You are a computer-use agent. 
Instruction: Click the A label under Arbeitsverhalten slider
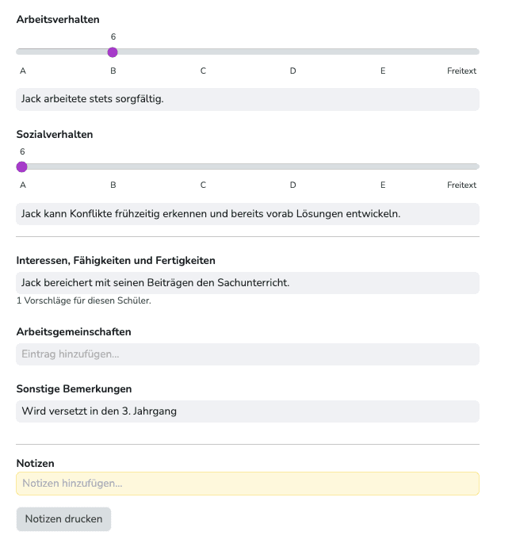pos(23,71)
